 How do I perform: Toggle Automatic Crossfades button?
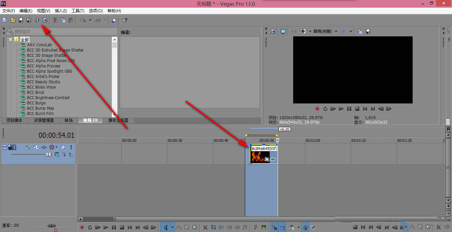pyautogui.click(x=283, y=227)
